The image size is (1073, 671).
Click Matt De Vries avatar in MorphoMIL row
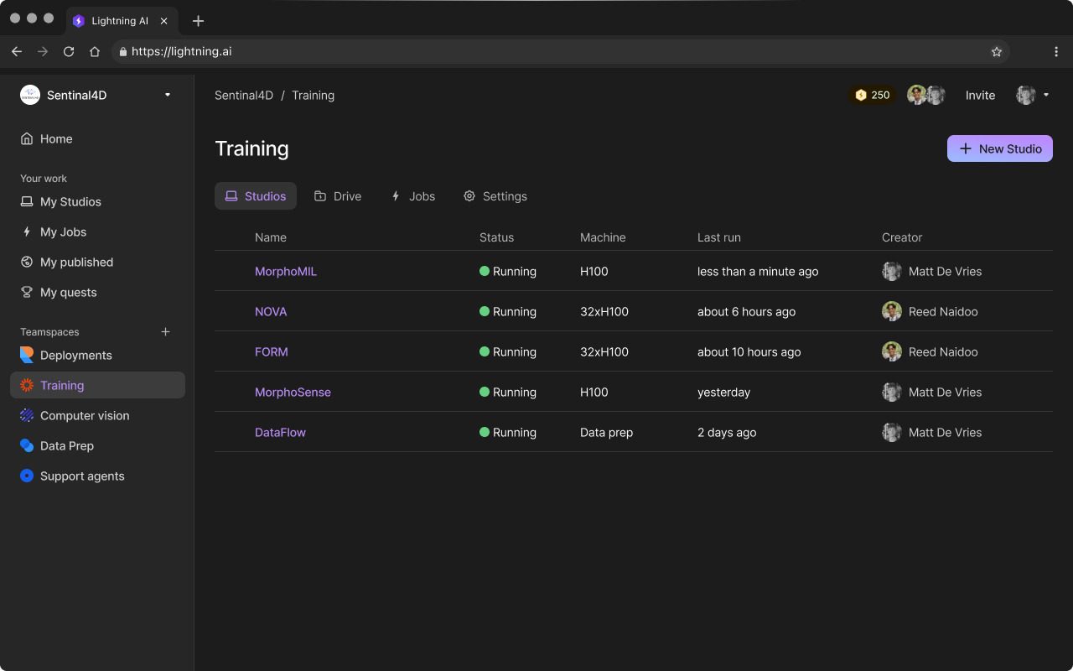[x=892, y=272]
